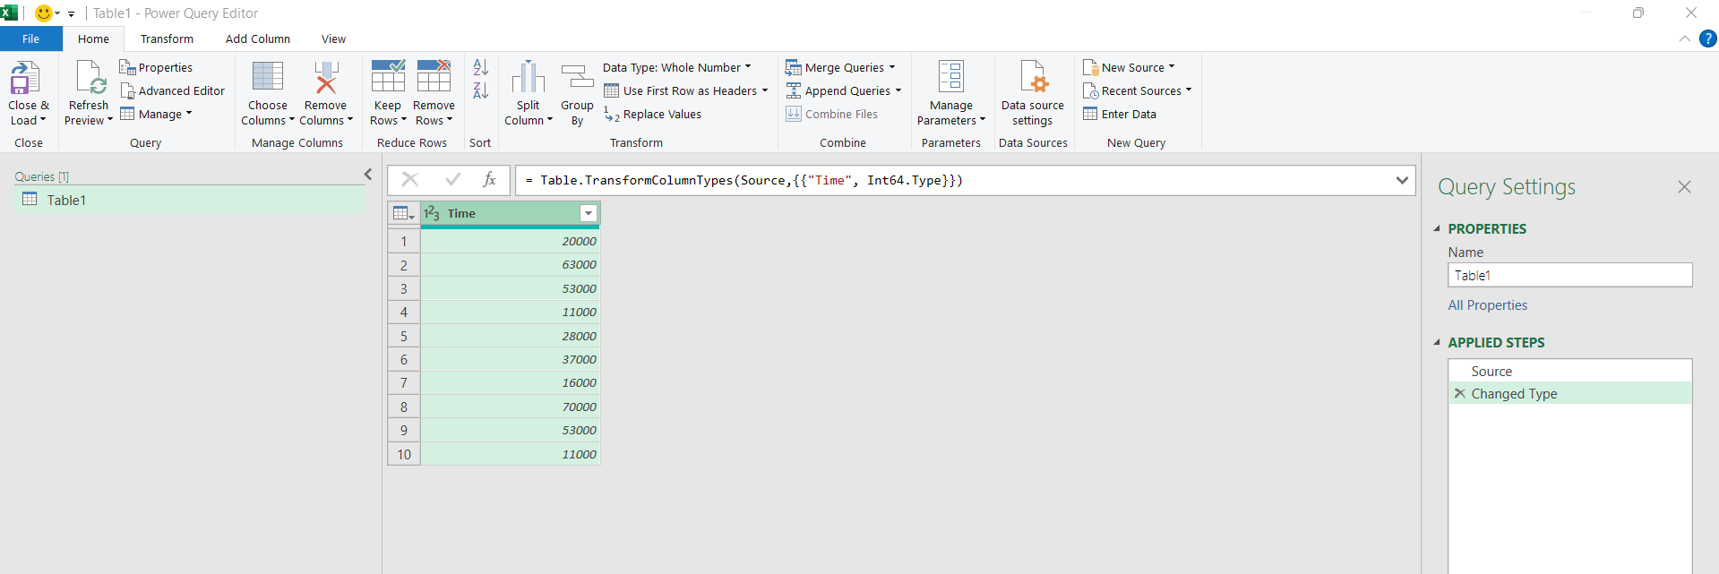Select the Changed Type applied step

[1569, 393]
